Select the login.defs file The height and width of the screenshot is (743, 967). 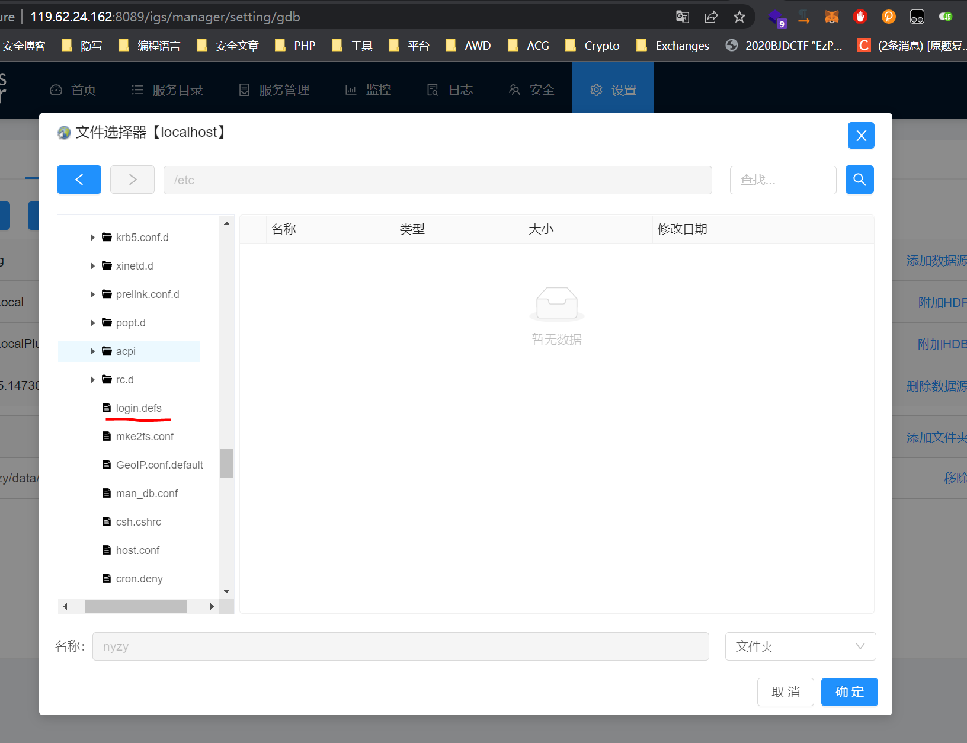pyautogui.click(x=139, y=408)
